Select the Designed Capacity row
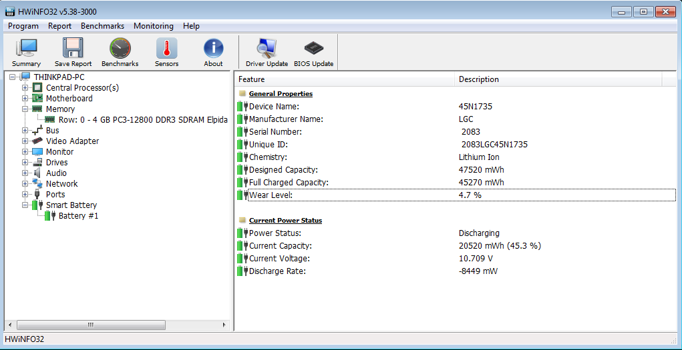 456,170
